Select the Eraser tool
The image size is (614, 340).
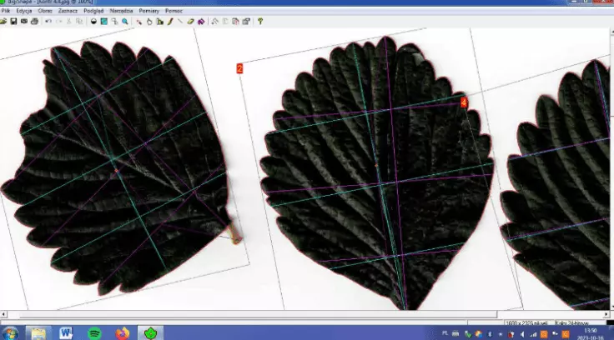pos(190,21)
